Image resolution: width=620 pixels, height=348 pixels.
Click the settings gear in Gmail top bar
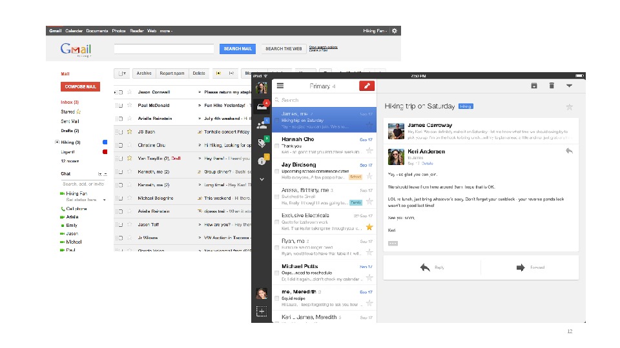[x=394, y=31]
